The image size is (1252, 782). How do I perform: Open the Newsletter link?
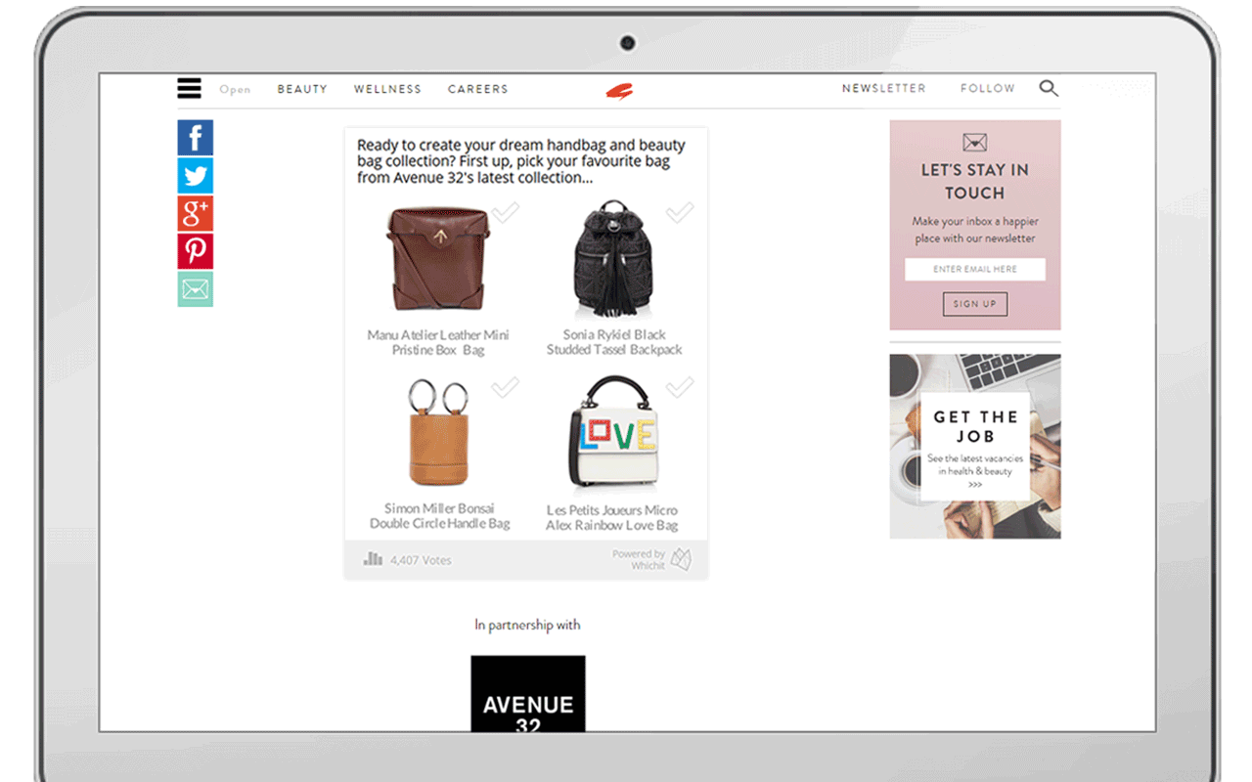click(x=884, y=88)
